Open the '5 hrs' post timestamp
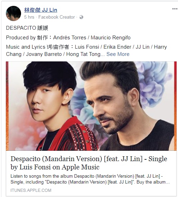 tap(29, 17)
